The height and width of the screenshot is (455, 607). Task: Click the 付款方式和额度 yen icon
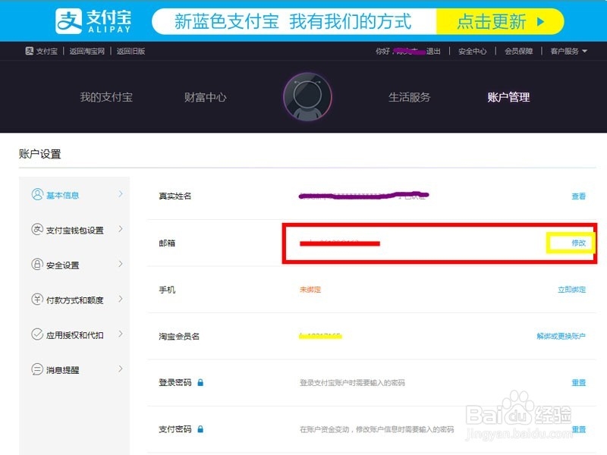pos(36,299)
